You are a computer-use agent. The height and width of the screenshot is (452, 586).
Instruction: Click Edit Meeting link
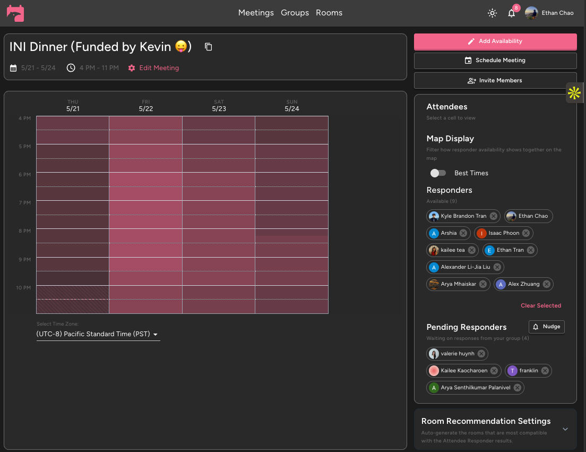(x=153, y=68)
